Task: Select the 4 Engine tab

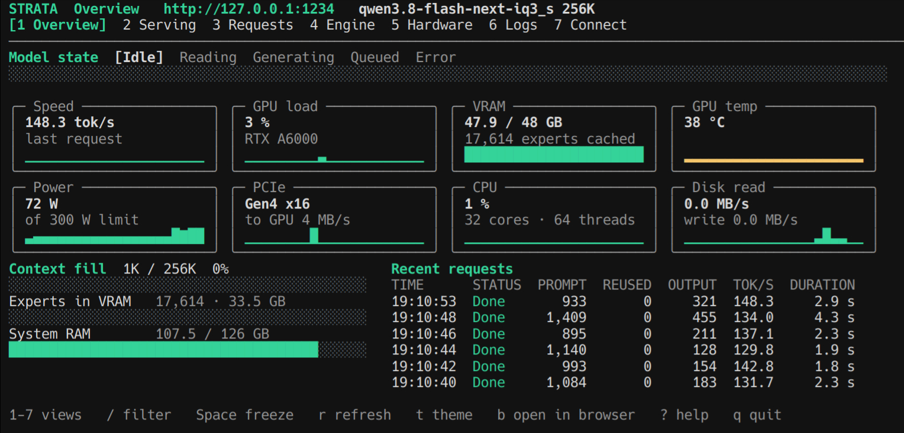Action: [342, 25]
